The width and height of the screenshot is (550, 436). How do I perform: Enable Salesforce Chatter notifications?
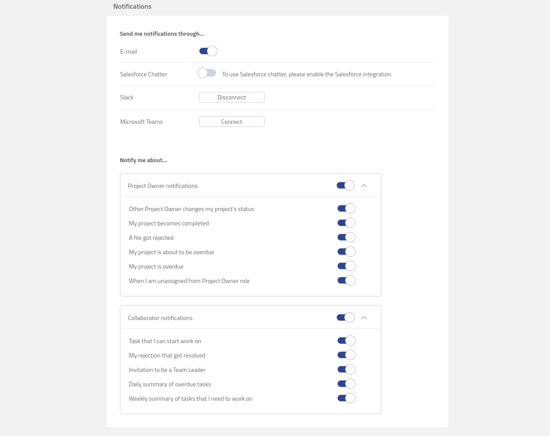click(x=207, y=73)
